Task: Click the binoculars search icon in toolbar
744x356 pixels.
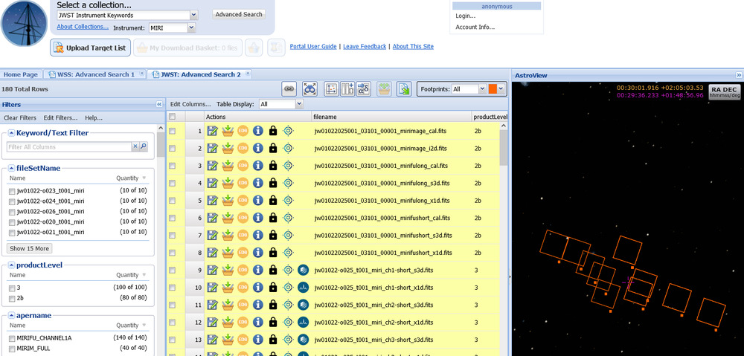Action: [310, 89]
